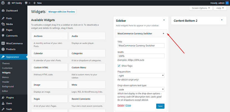Open Drop-down options text type select
The width and height of the screenshot is (230, 112).
tap(141, 89)
